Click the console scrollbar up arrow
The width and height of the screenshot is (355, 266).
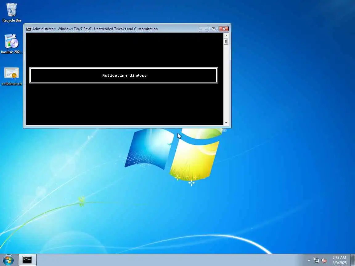[x=226, y=36]
